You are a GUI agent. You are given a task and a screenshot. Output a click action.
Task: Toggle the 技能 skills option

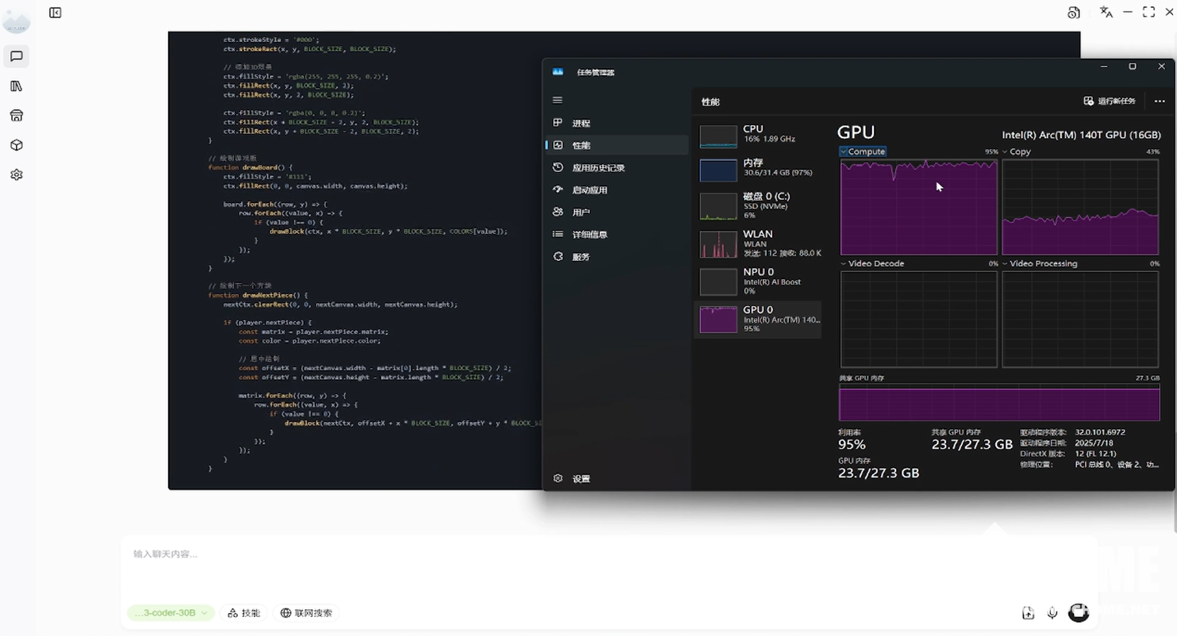244,613
